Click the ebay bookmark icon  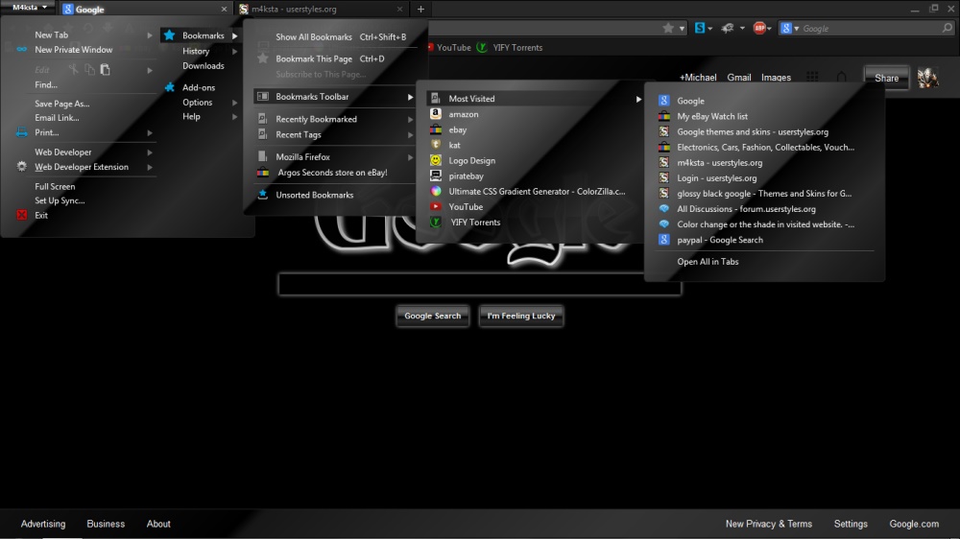[435, 129]
